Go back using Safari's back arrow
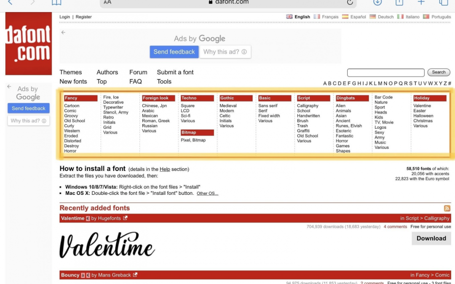This screenshot has width=455, height=284. point(10,3)
